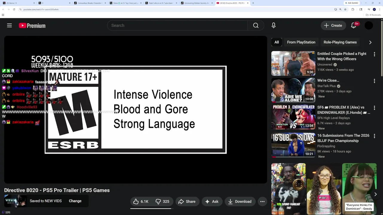
Task: Open options for Entitled Couple video
Action: (x=374, y=54)
